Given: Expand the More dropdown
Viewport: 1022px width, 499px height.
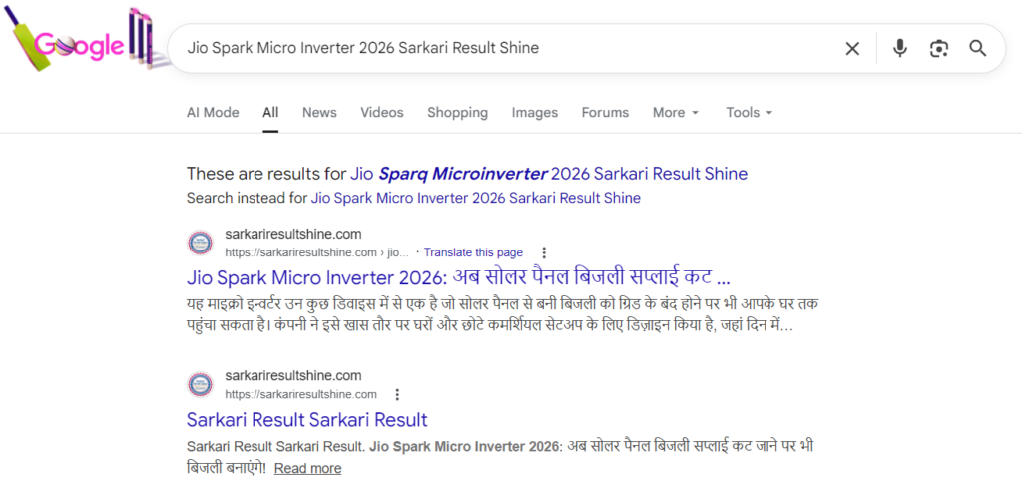Looking at the screenshot, I should click(x=676, y=113).
